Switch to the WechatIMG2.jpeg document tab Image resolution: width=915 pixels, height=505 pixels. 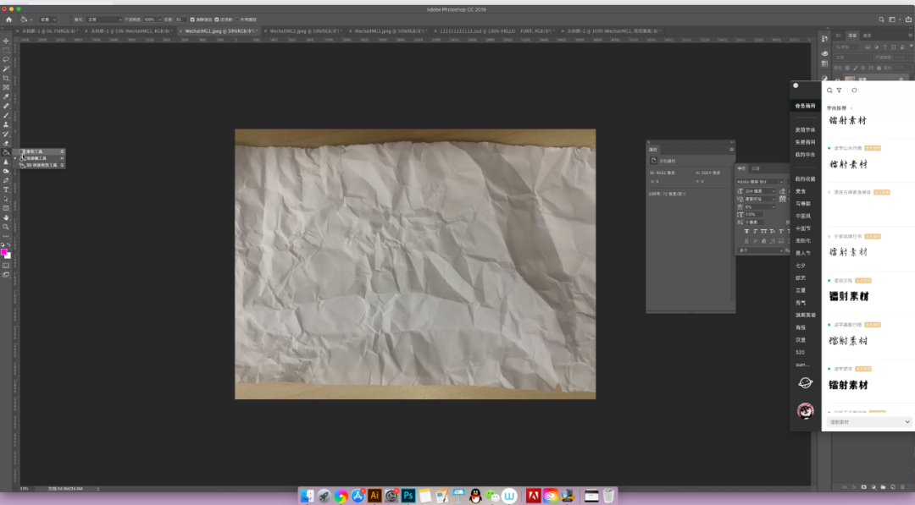pos(300,30)
